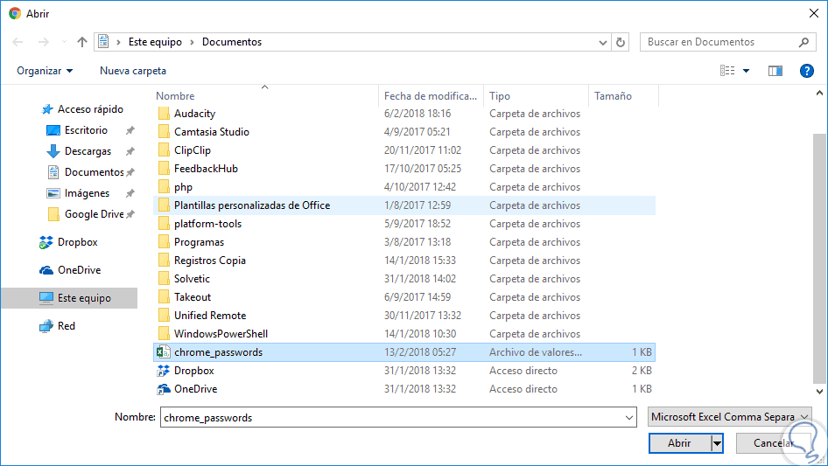This screenshot has height=466, width=828.
Task: Click Nueva carpeta in the toolbar
Action: coord(133,71)
